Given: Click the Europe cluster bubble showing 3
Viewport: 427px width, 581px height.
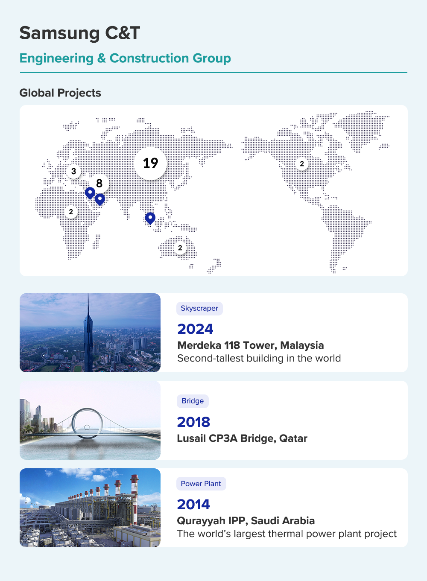Looking at the screenshot, I should 73,171.
